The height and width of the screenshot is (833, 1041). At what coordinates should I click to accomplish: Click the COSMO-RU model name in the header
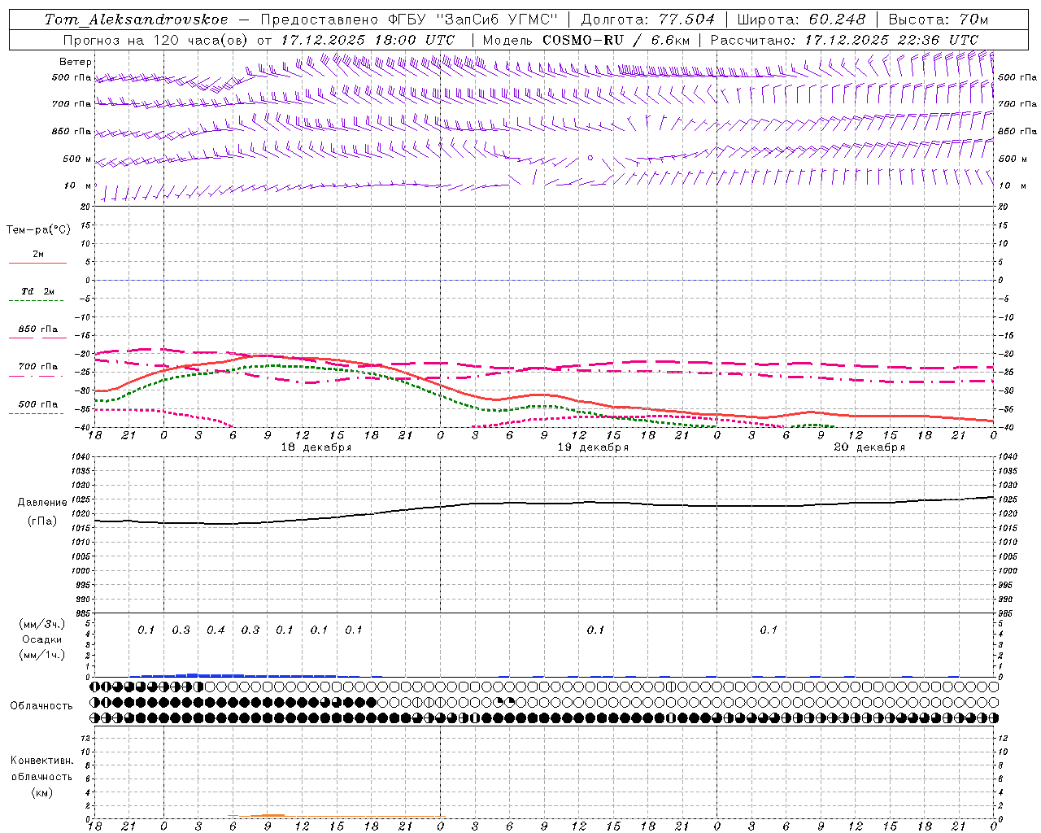[582, 40]
